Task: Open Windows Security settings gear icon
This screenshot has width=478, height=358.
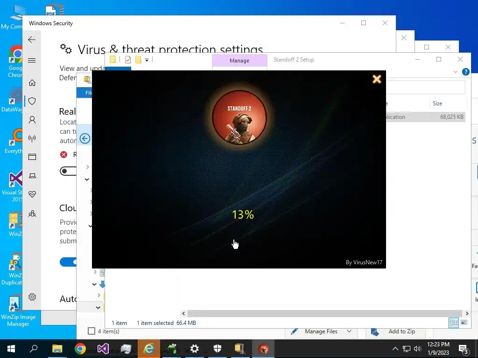Action: click(32, 297)
